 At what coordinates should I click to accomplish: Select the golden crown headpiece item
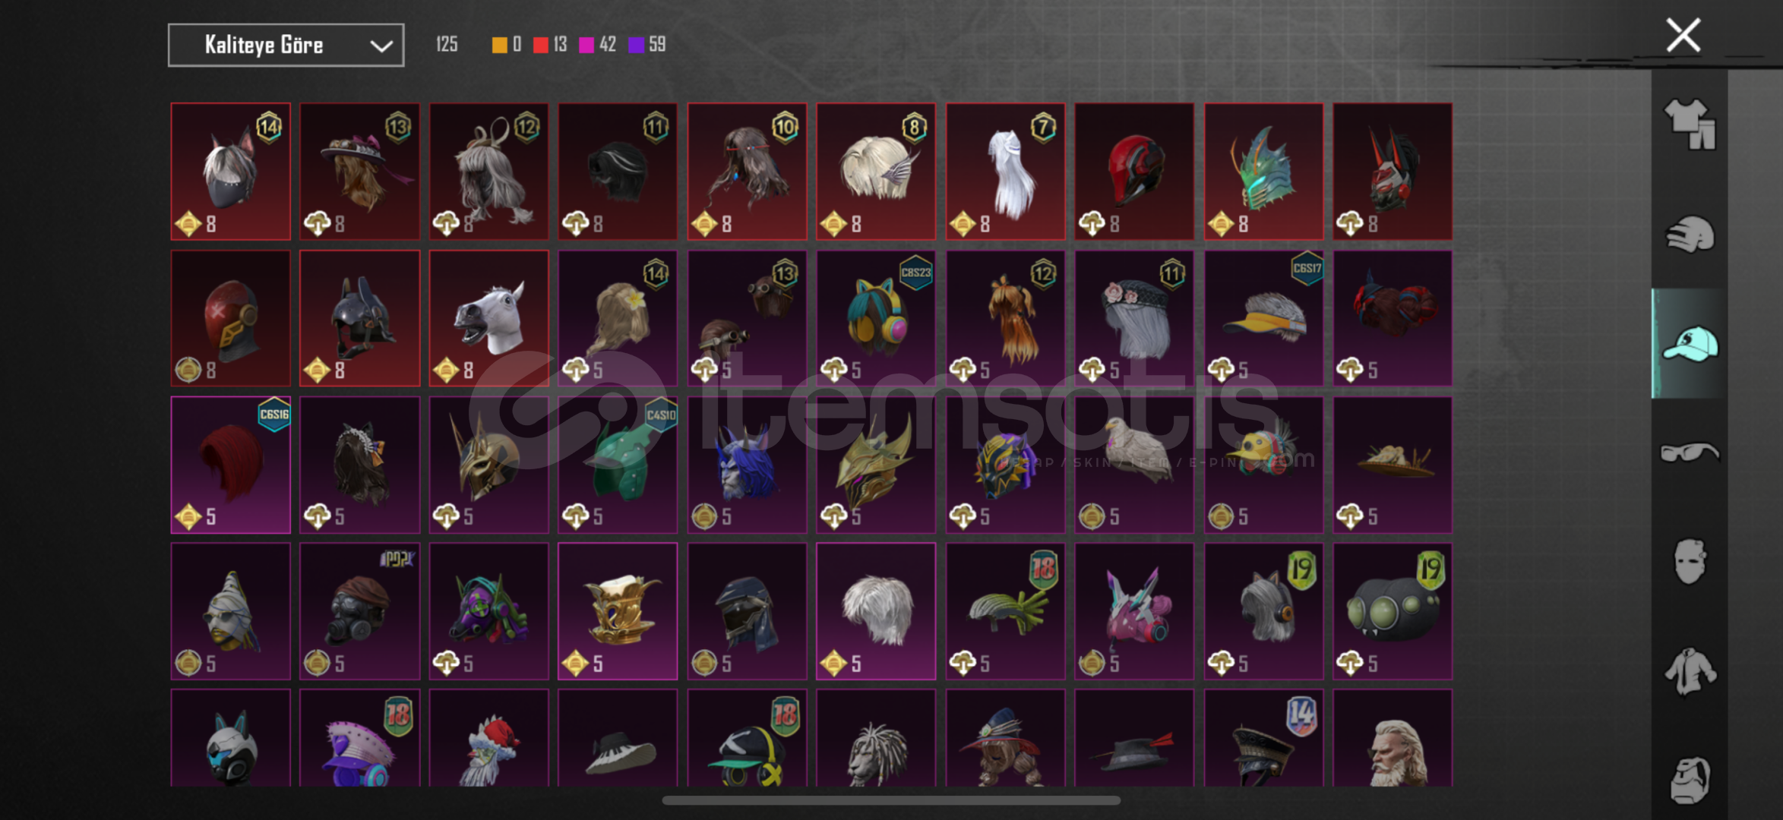click(618, 611)
